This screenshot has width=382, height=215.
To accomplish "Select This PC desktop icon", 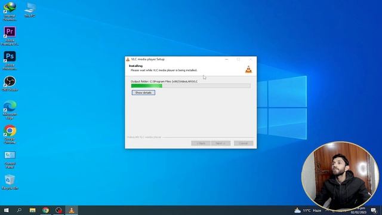I will [x=30, y=10].
